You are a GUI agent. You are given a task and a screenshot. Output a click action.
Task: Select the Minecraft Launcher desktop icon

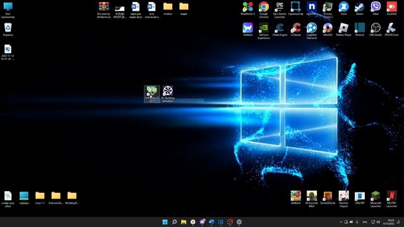click(376, 199)
